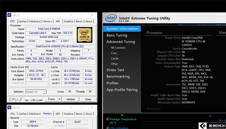Select the Memory tab in lower CPU-Z window

click(x=47, y=114)
